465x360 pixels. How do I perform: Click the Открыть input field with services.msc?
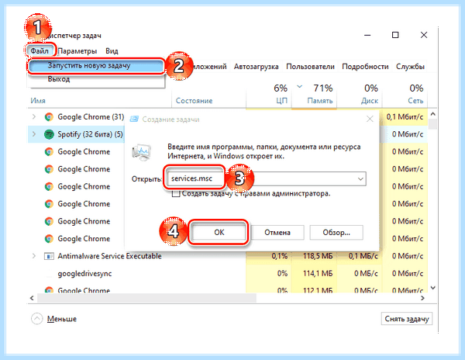coord(266,178)
